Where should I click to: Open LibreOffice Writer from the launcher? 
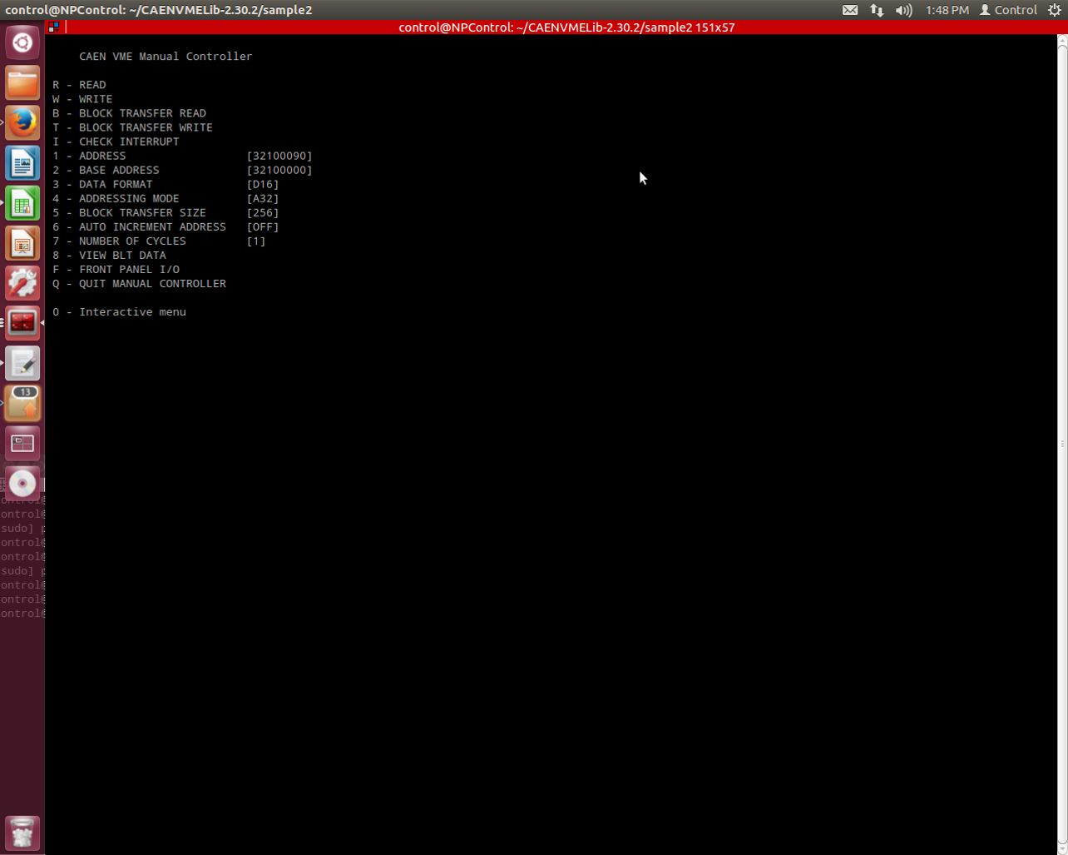[22, 162]
